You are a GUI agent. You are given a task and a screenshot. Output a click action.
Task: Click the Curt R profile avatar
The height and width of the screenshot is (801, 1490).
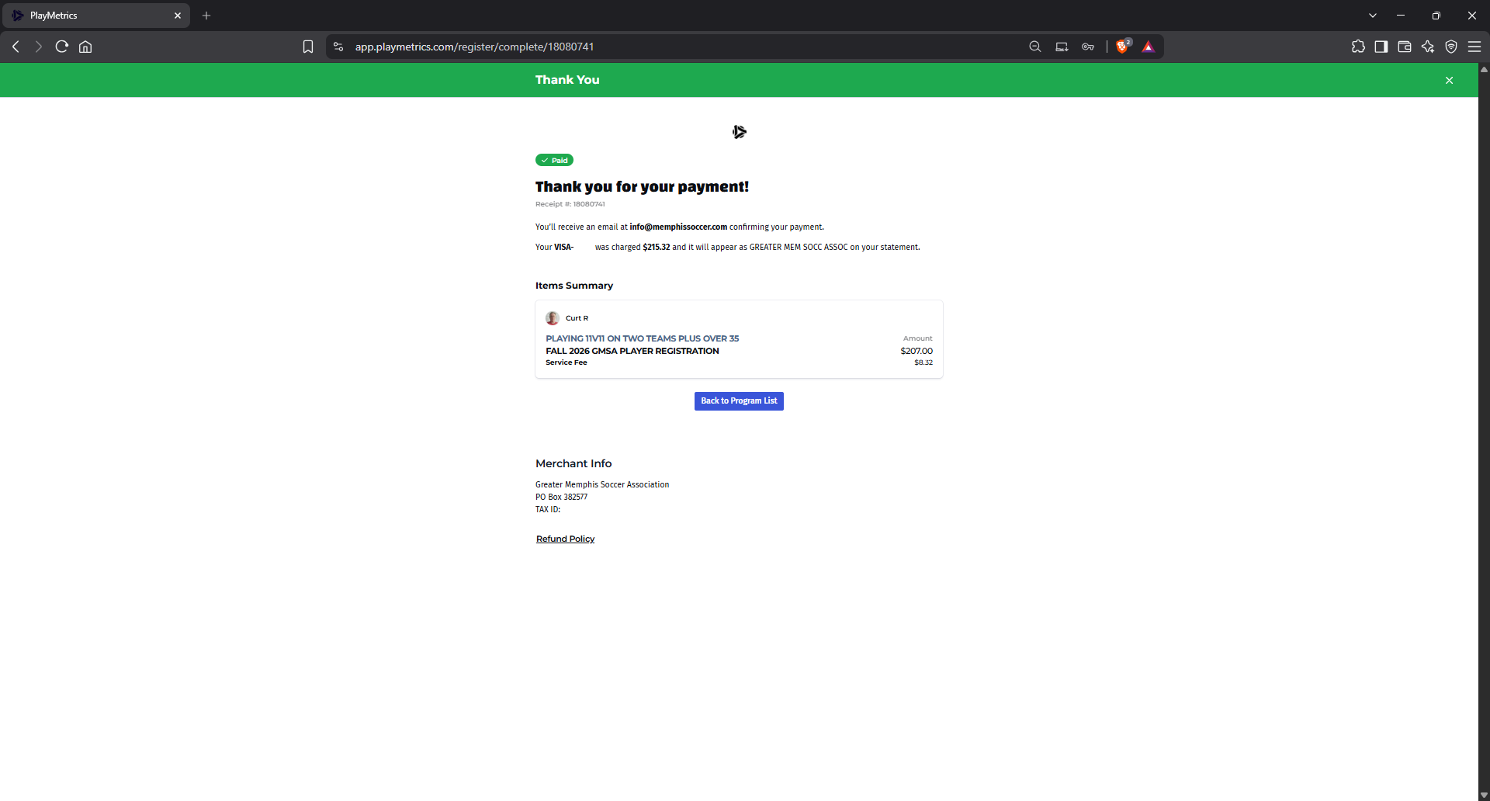(x=553, y=318)
